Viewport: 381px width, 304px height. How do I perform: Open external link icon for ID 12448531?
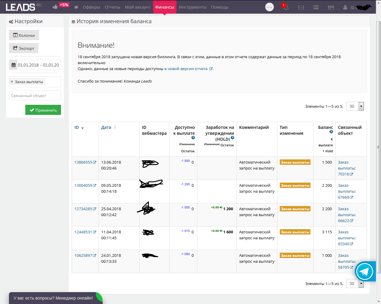click(95, 232)
